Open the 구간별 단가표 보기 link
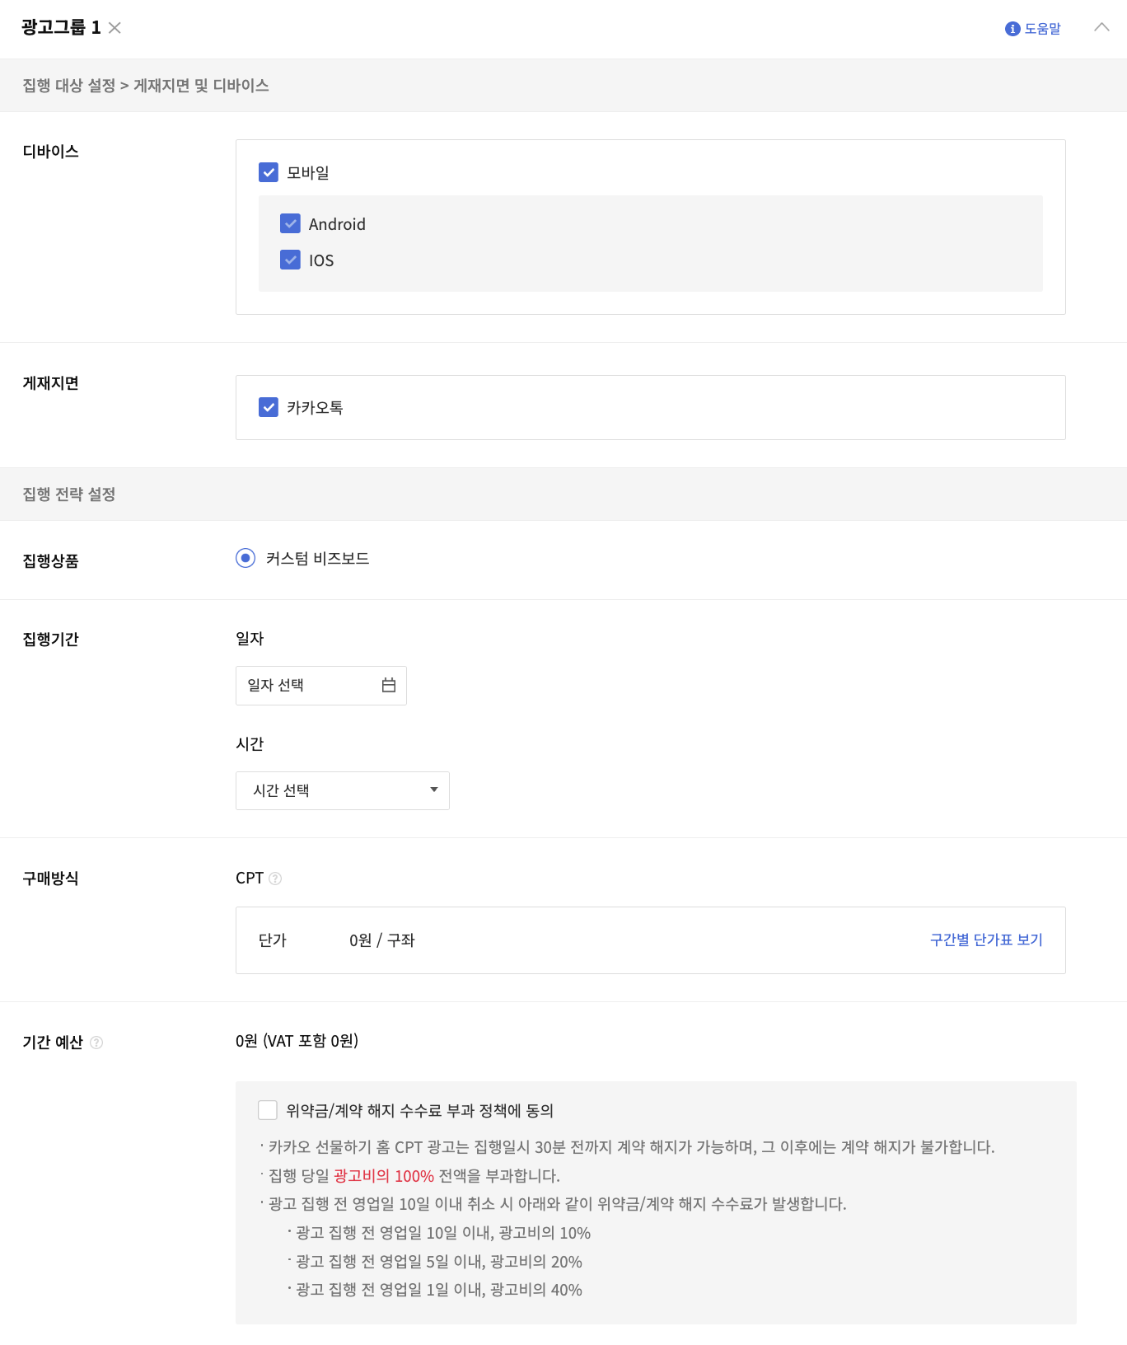Screen dimensions: 1127x1345 pos(985,940)
